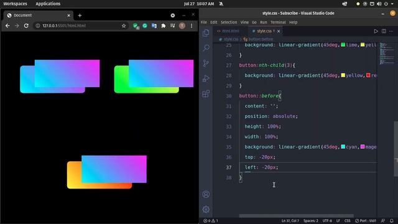Click the Grammarly extension icon
The height and width of the screenshot is (224, 398).
pyautogui.click(x=145, y=26)
